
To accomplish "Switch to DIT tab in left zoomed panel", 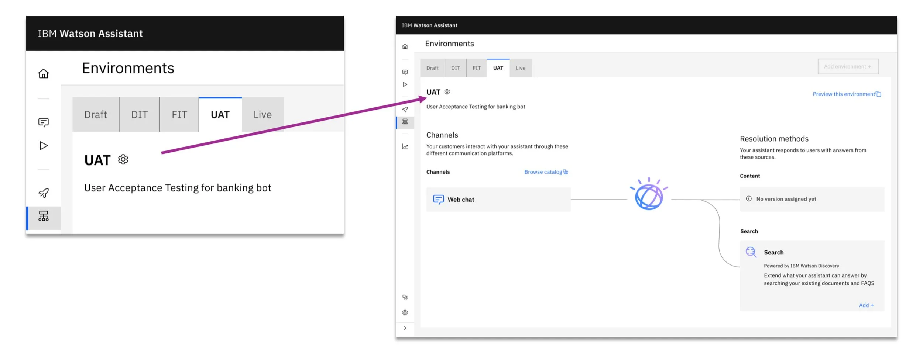I will click(140, 114).
